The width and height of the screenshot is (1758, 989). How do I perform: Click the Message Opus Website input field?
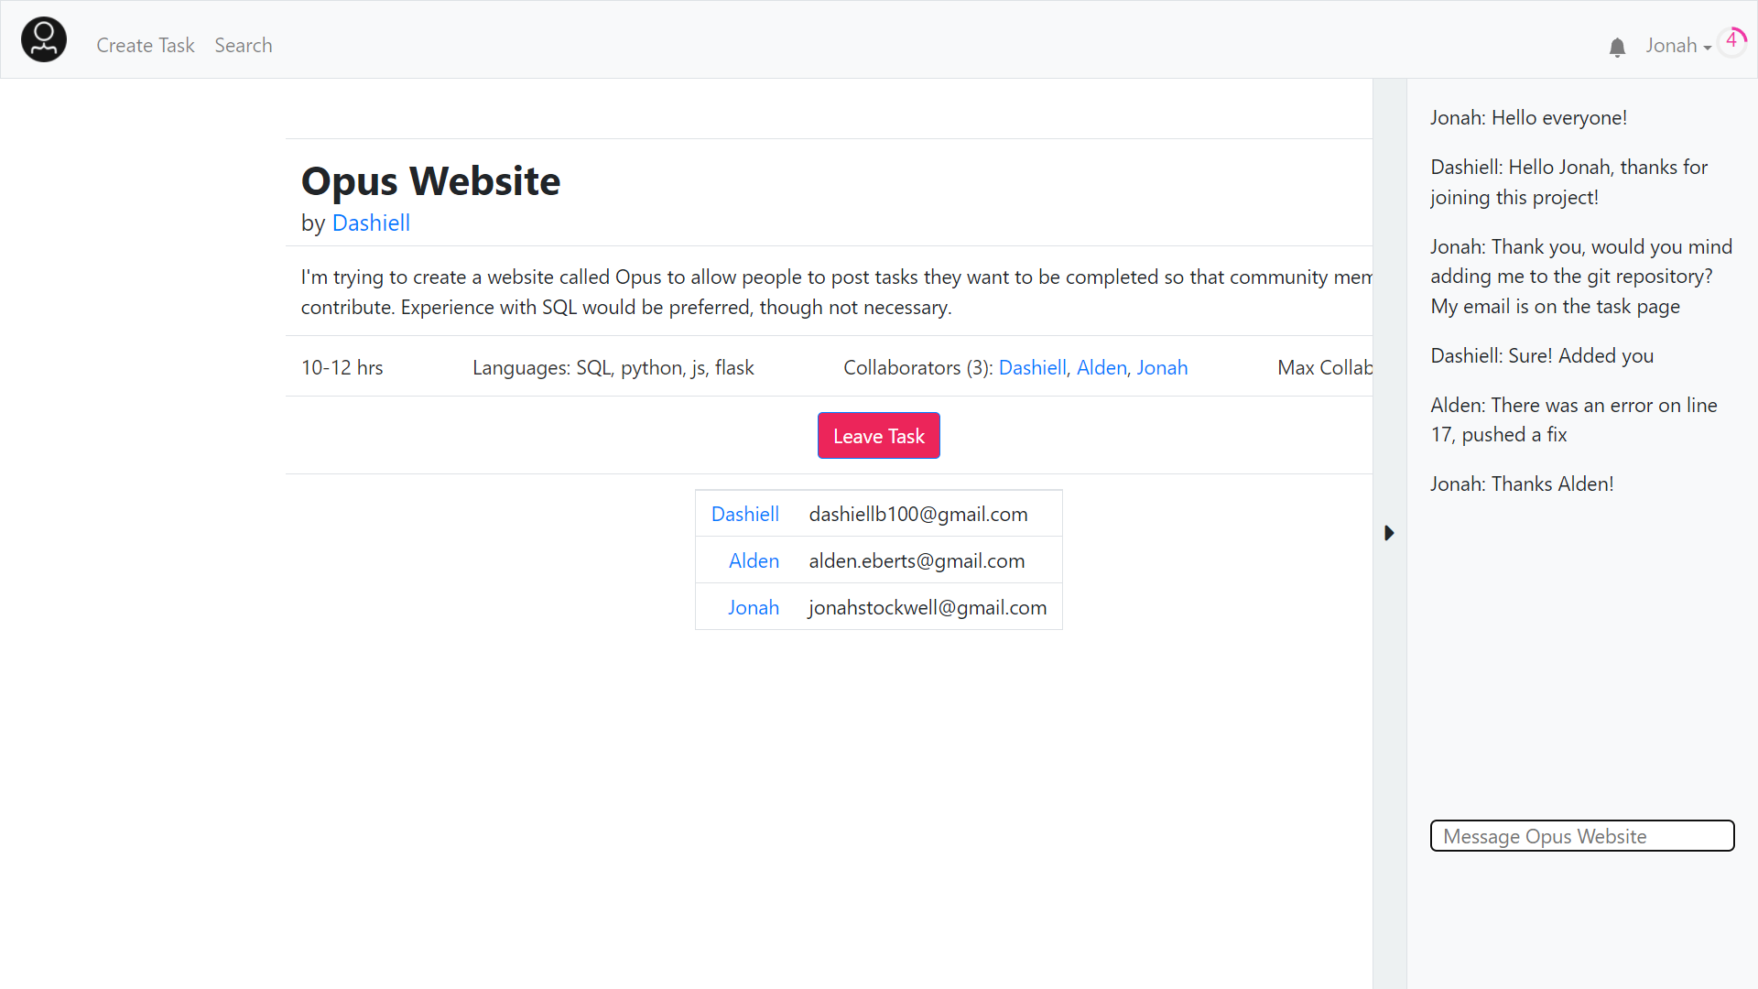coord(1581,835)
